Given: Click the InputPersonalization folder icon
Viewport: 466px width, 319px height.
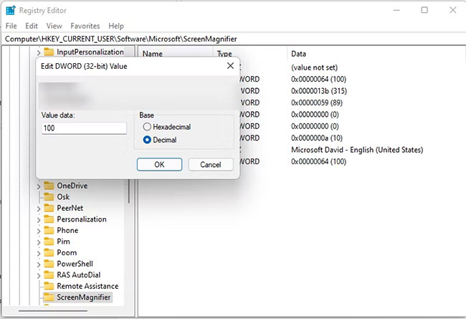Looking at the screenshot, I should (x=49, y=52).
